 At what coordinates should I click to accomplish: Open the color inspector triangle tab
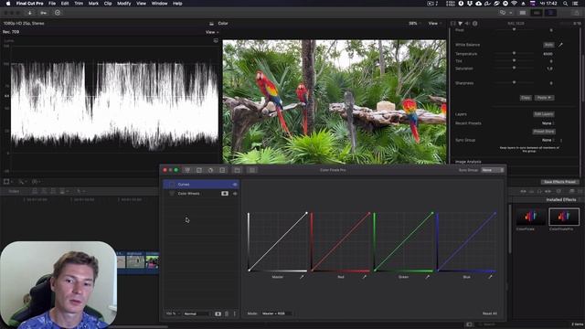[x=460, y=23]
